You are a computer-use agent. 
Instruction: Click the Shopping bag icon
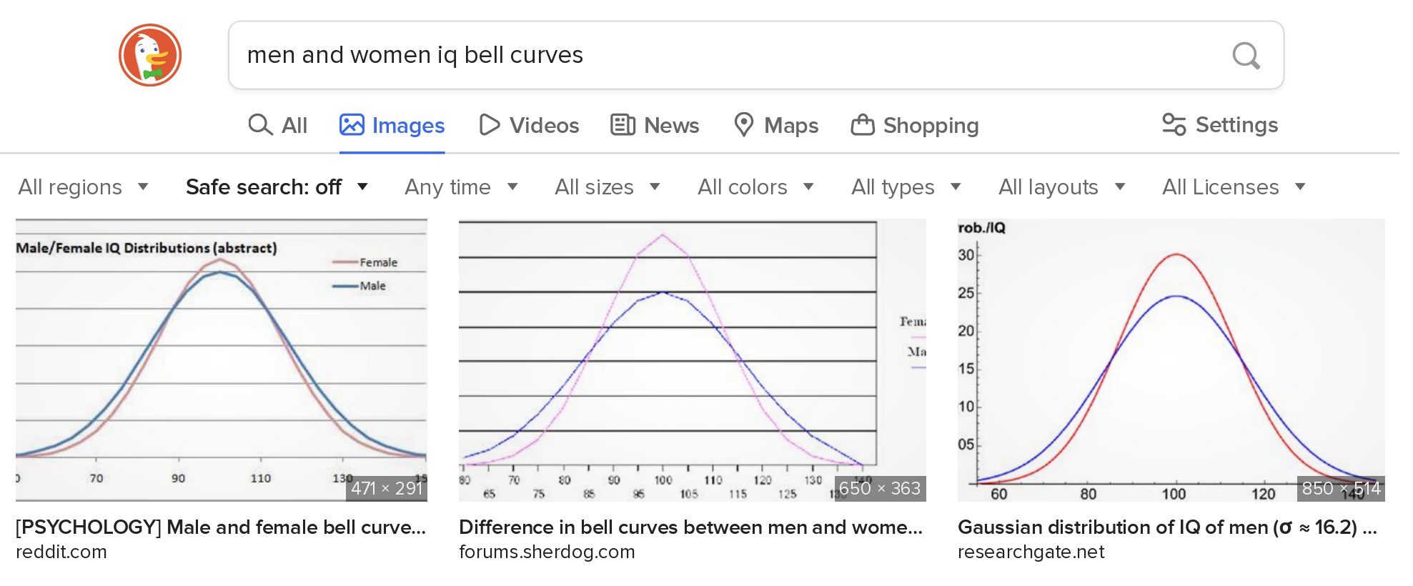pos(863,125)
